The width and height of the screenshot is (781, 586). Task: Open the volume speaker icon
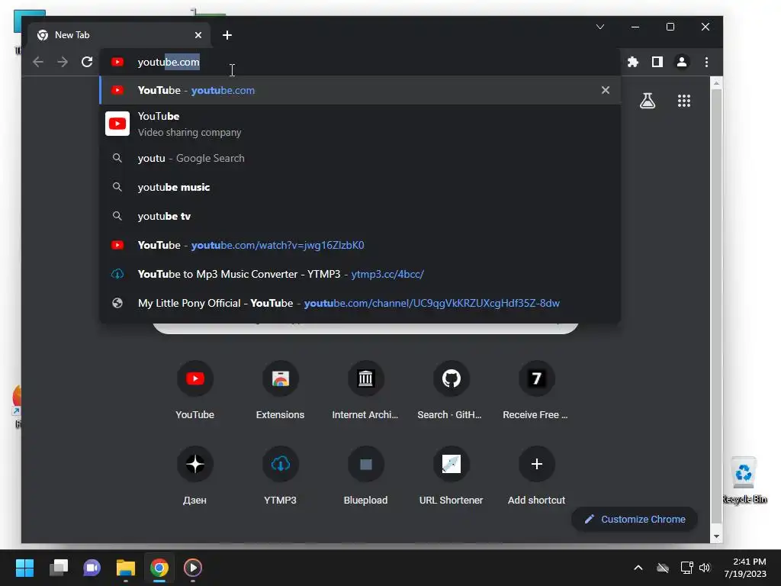tap(704, 568)
